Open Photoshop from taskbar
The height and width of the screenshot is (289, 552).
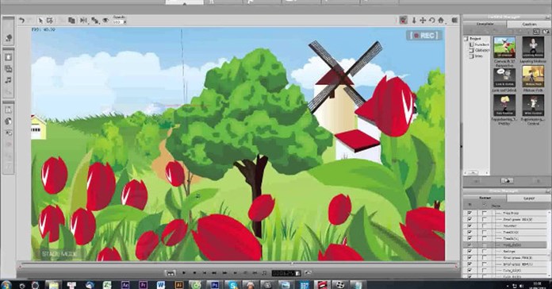pyautogui.click(x=214, y=285)
